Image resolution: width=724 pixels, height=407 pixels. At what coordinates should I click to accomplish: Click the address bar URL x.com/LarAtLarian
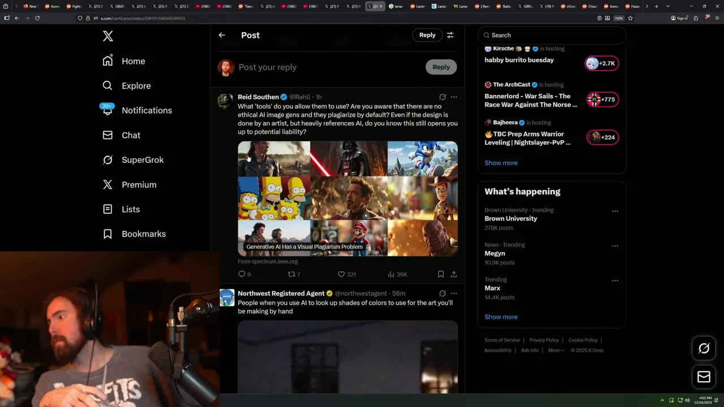[143, 18]
